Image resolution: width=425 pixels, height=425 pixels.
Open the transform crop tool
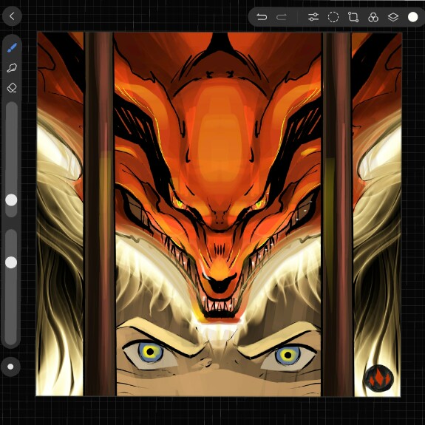[353, 17]
